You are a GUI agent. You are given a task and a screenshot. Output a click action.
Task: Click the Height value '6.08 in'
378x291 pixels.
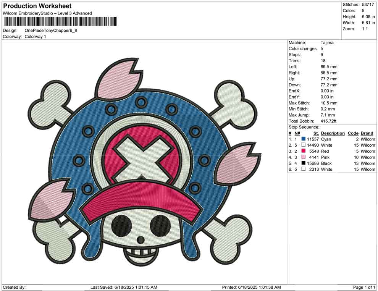pos(368,17)
